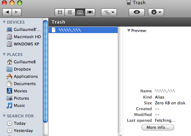The width and height of the screenshot is (191, 136).
Task: Go back with the left arrow button
Action: [x=7, y=12]
